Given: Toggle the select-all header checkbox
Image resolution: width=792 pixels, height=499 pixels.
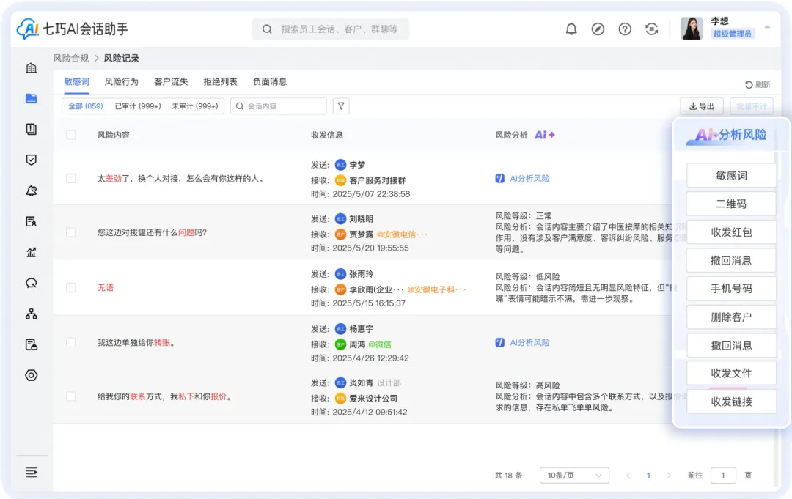Looking at the screenshot, I should tap(71, 135).
